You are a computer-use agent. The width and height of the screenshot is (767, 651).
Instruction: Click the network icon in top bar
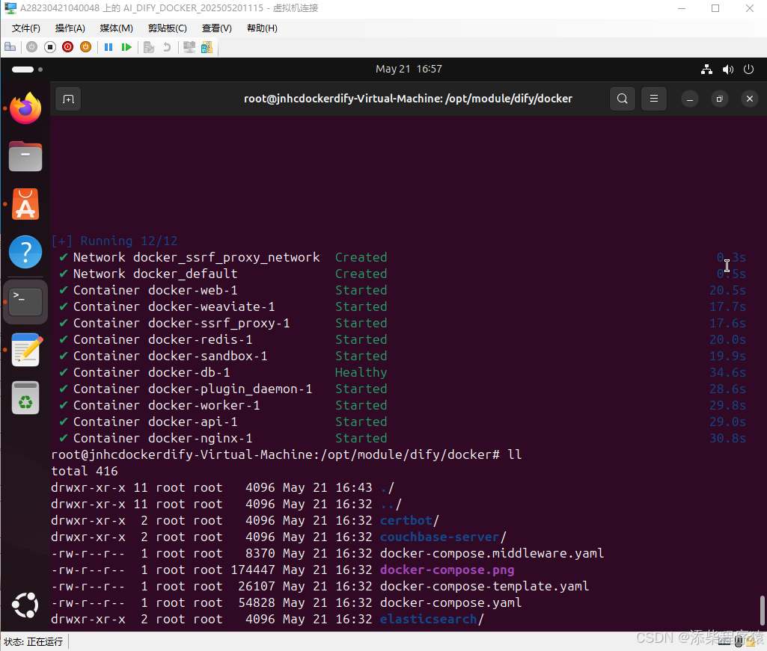[x=706, y=70]
